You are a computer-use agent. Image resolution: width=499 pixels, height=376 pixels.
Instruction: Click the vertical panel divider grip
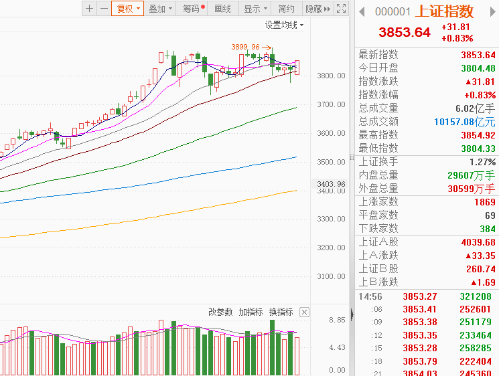click(352, 157)
